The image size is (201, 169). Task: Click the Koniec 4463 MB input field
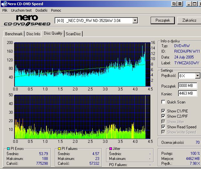188,93
